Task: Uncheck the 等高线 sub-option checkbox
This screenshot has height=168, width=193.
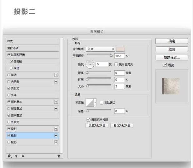Action: pyautogui.click(x=11, y=61)
